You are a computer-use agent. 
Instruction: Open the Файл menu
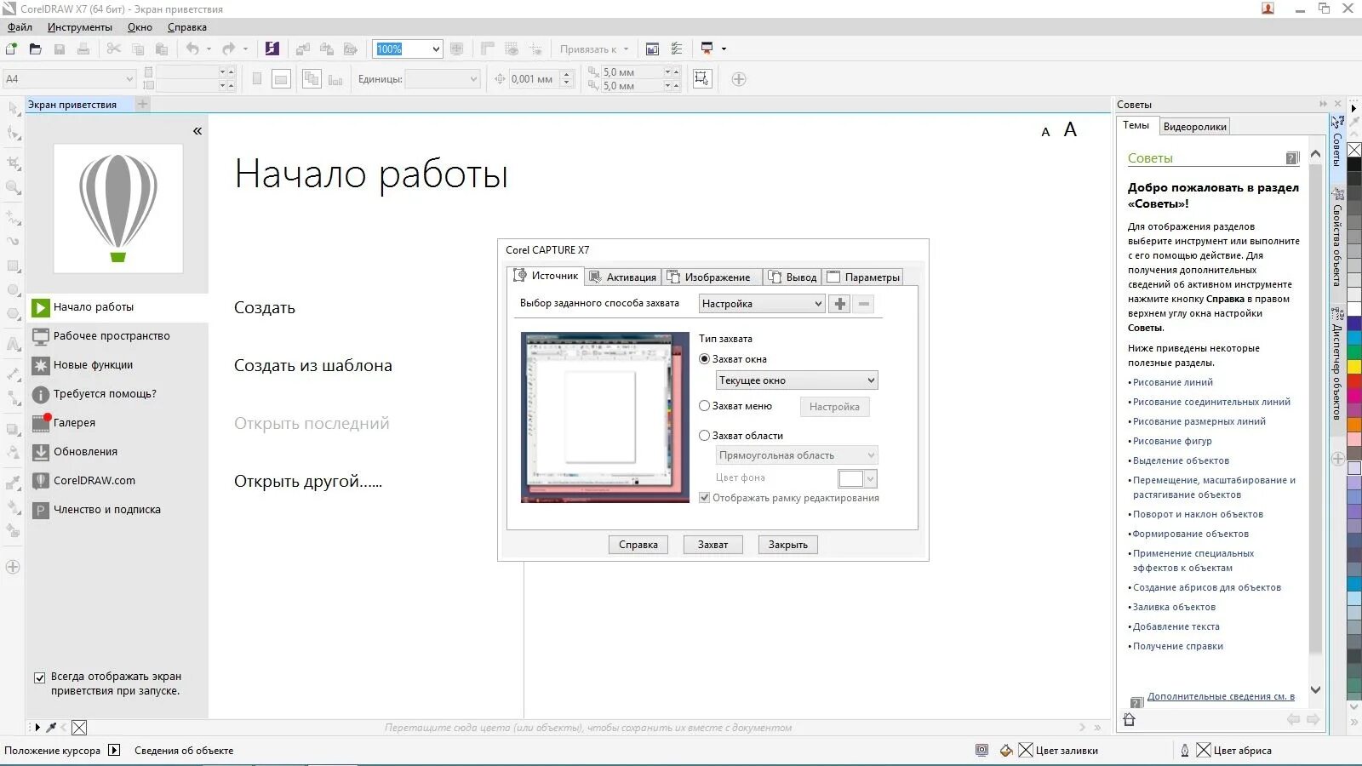(x=20, y=27)
